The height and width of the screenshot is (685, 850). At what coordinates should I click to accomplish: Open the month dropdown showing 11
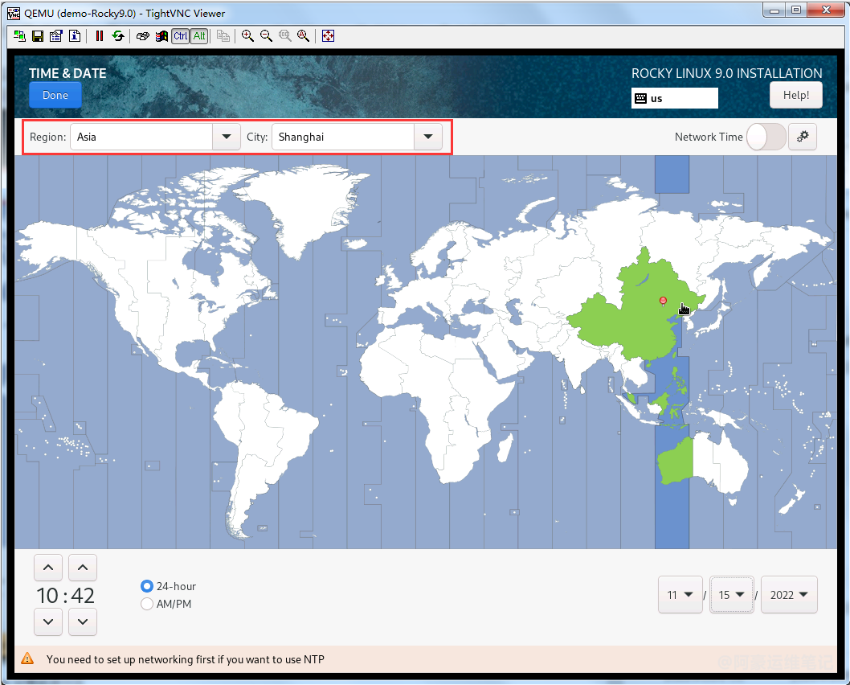pyautogui.click(x=680, y=595)
